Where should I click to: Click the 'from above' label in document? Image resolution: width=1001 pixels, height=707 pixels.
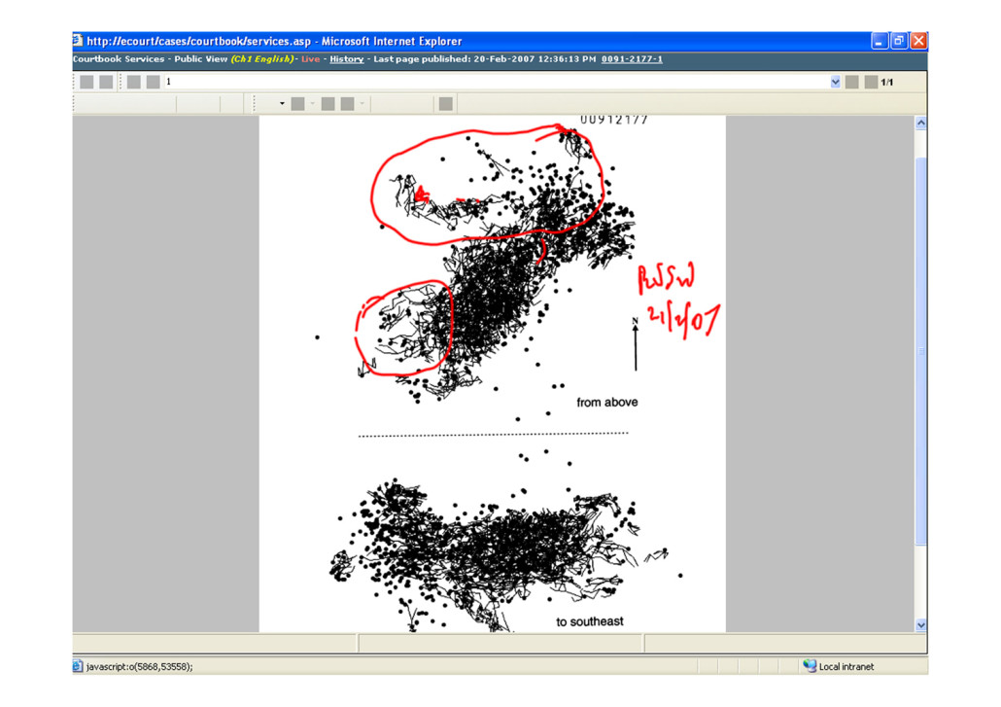click(x=606, y=403)
